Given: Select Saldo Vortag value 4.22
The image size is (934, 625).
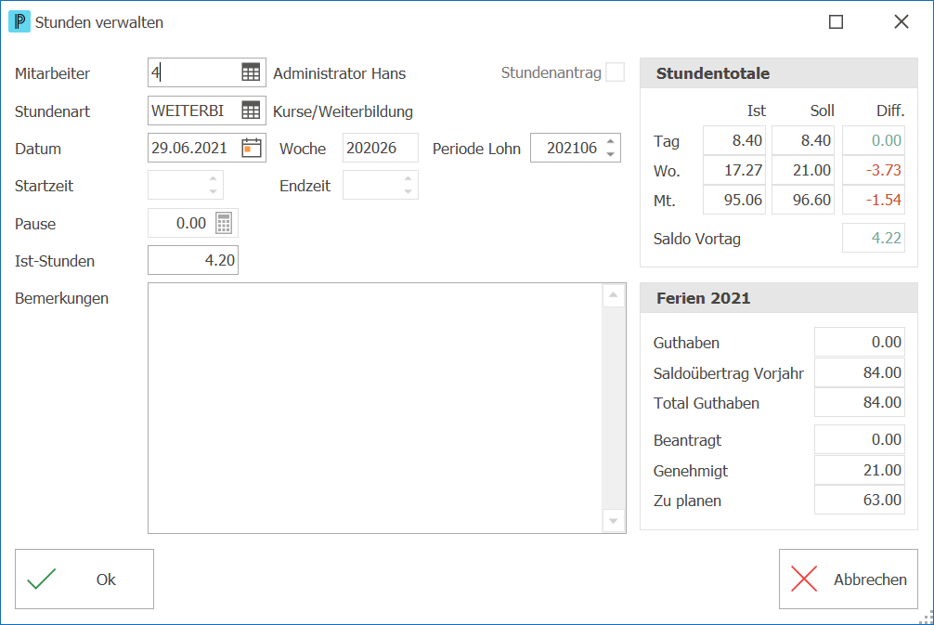Looking at the screenshot, I should (874, 239).
